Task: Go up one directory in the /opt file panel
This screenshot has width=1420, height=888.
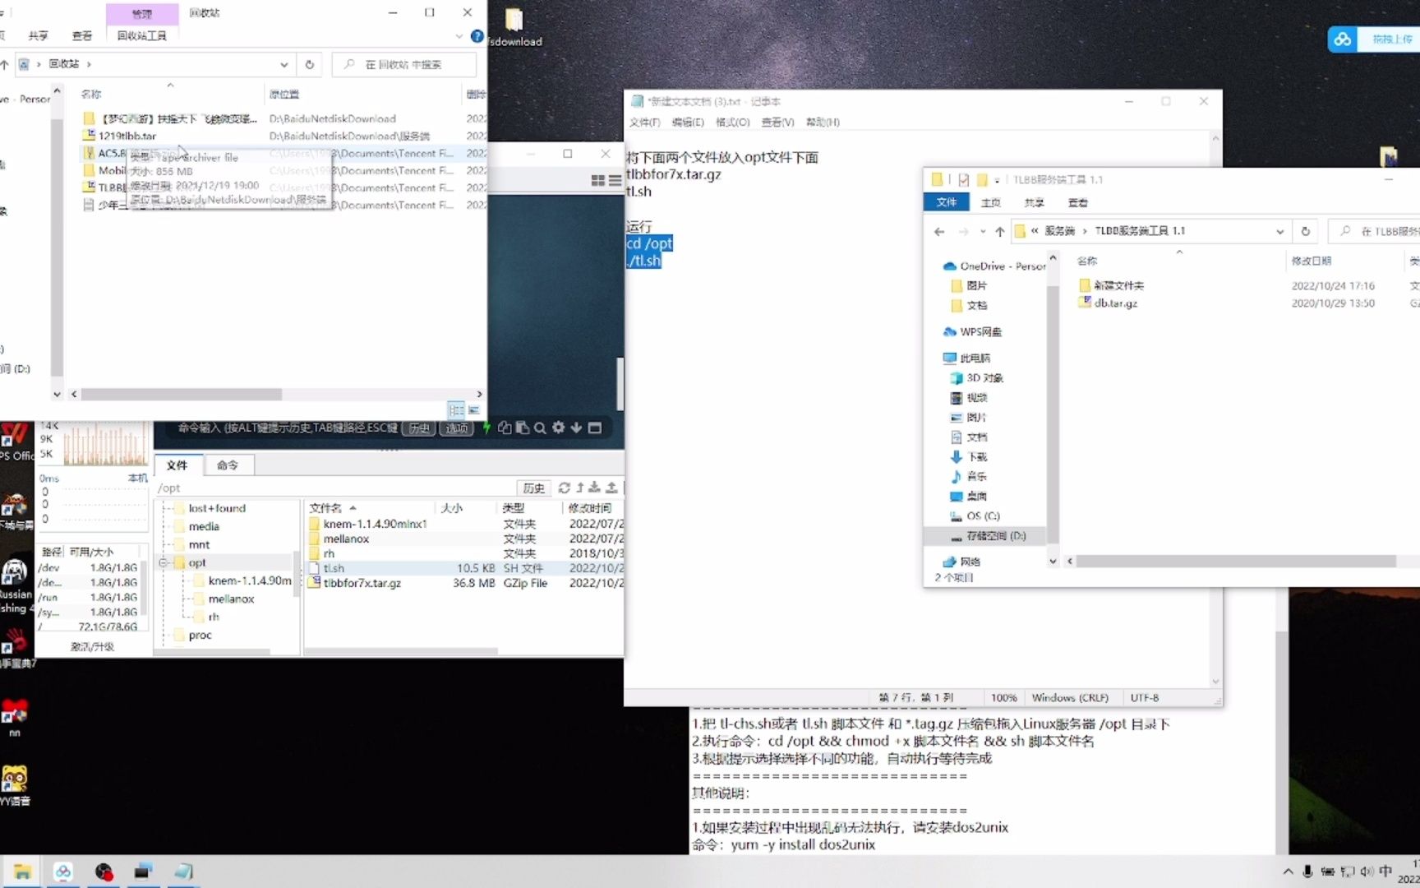Action: click(579, 488)
